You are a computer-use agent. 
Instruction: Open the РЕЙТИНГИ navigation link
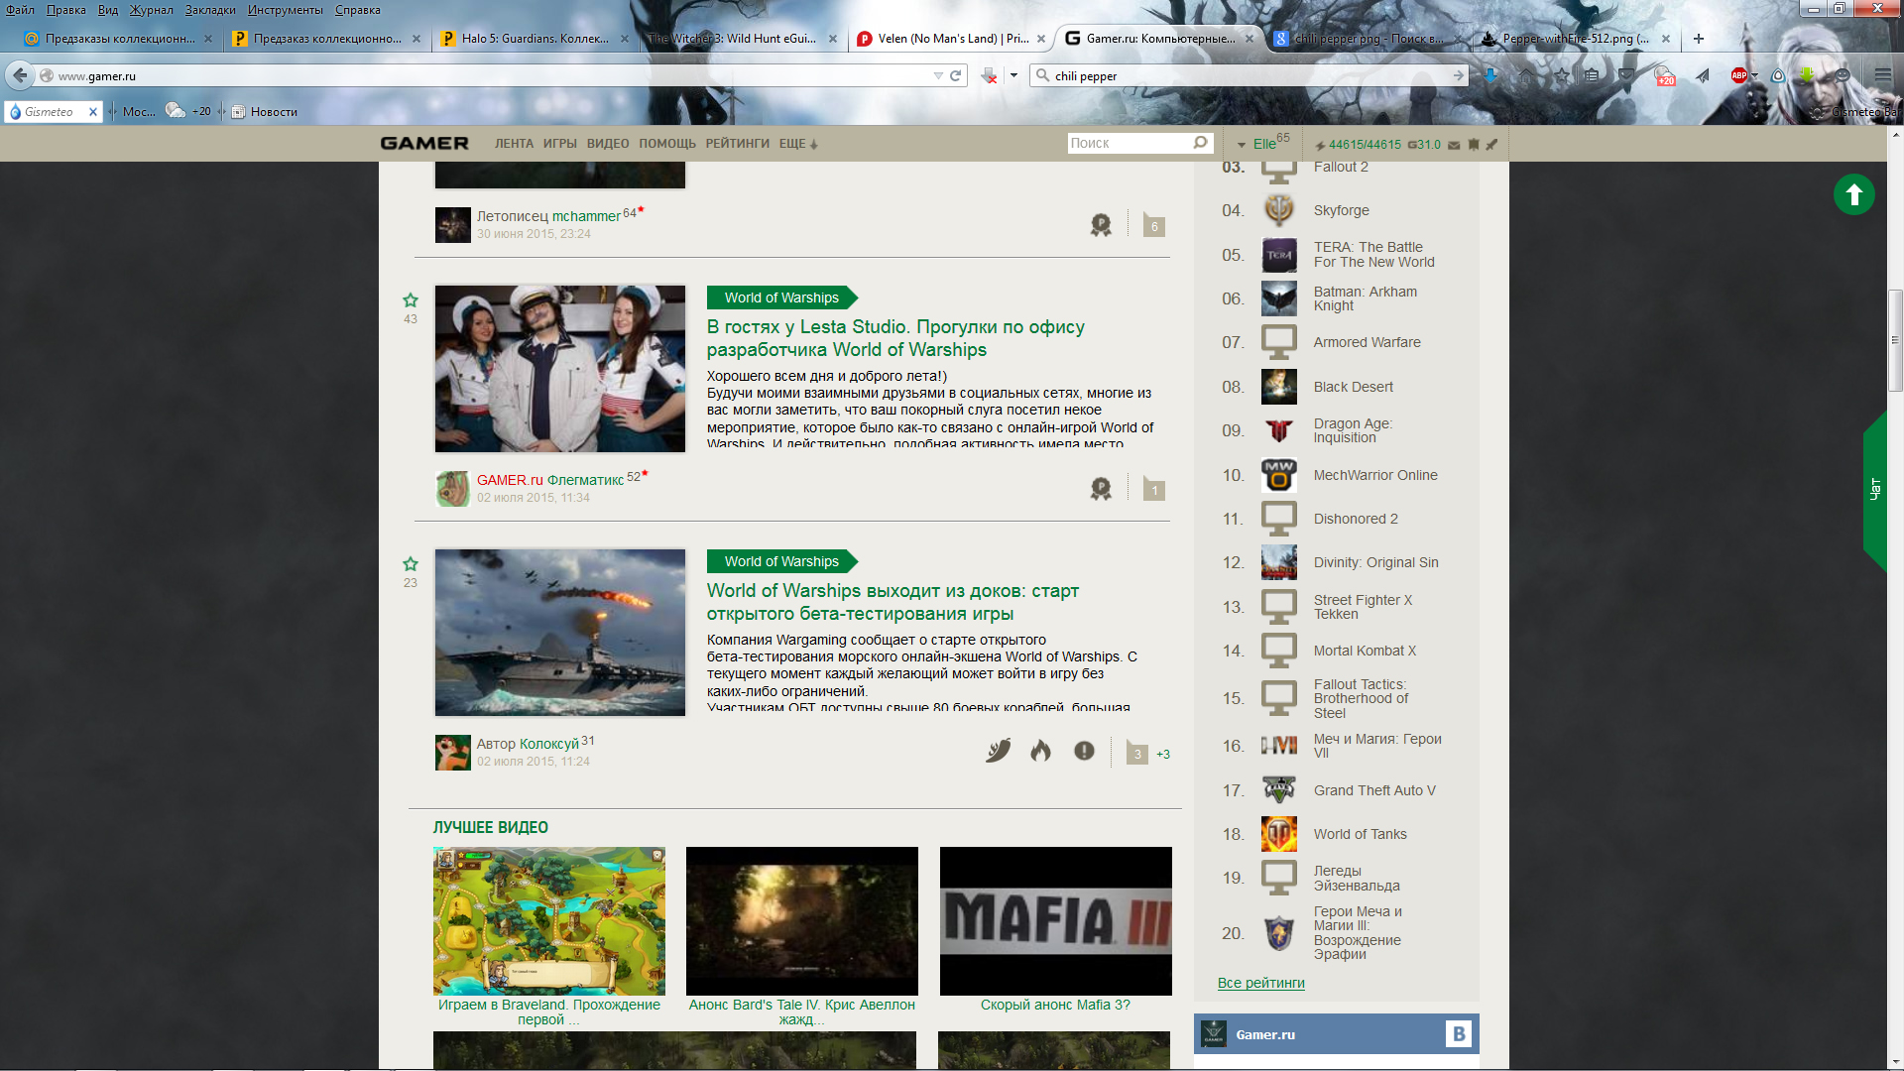pos(737,144)
